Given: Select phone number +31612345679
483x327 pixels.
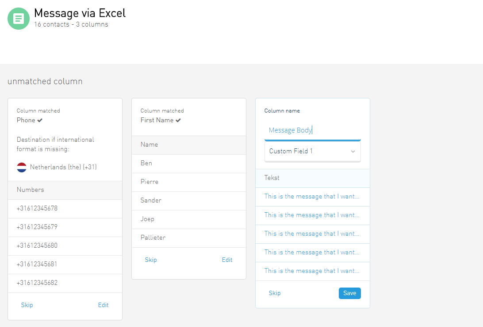Looking at the screenshot, I should [65, 227].
